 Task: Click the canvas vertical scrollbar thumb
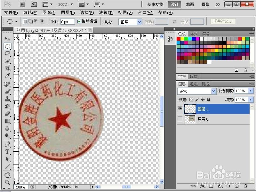pyautogui.click(x=162, y=111)
